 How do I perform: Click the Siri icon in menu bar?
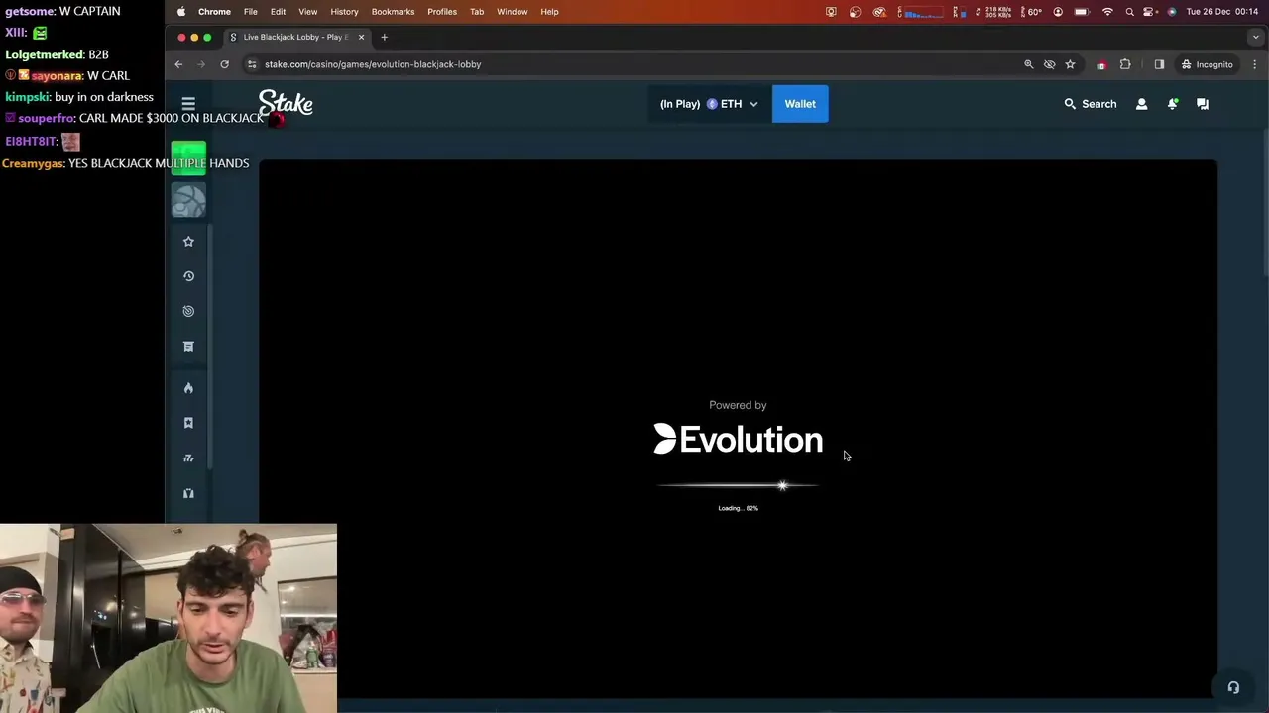(1172, 12)
